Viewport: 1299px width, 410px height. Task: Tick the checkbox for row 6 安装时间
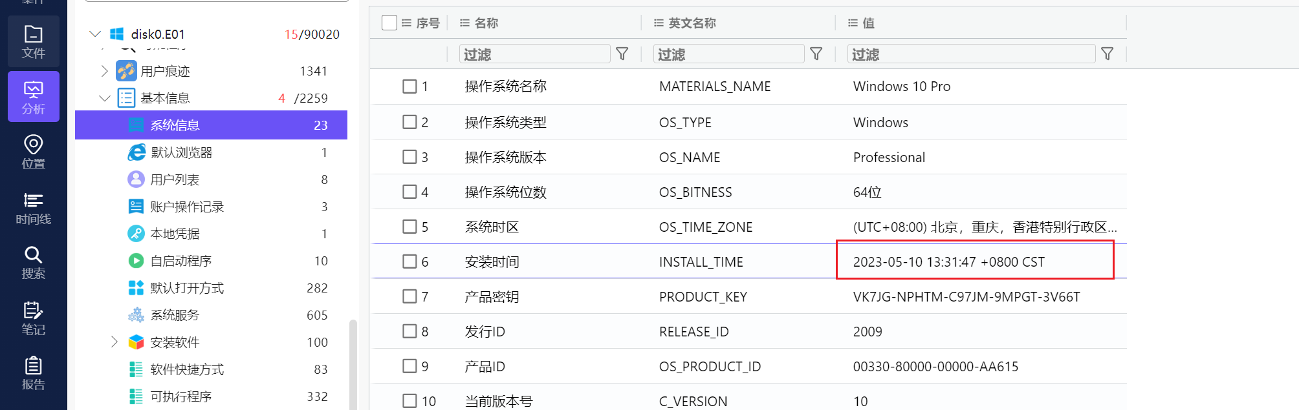(x=409, y=261)
